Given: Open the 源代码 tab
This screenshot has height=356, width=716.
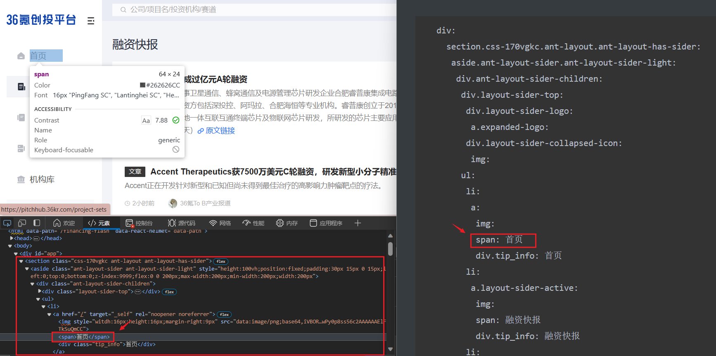Looking at the screenshot, I should (182, 223).
